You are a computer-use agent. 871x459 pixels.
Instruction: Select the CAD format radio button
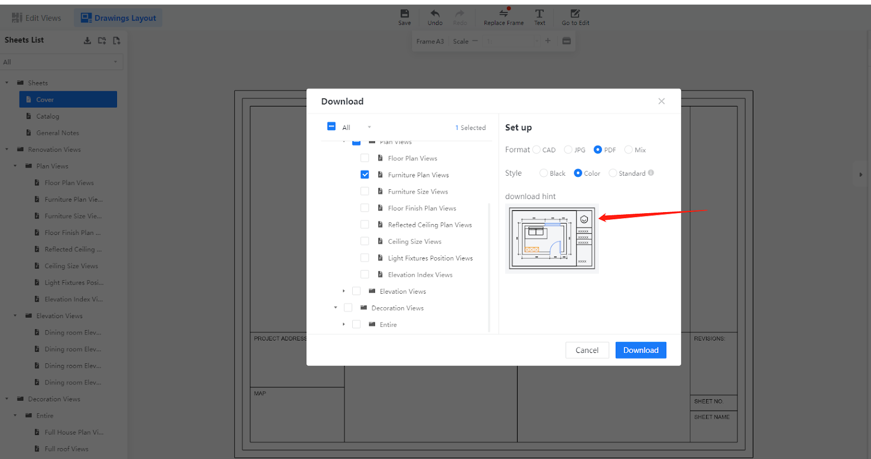point(537,150)
